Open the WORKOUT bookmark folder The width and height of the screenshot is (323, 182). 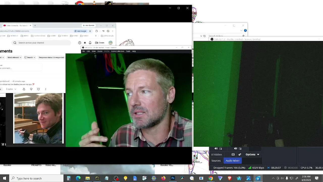tap(13, 36)
